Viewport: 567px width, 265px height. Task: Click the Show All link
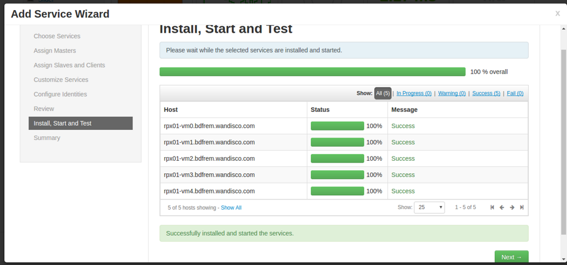coord(231,208)
